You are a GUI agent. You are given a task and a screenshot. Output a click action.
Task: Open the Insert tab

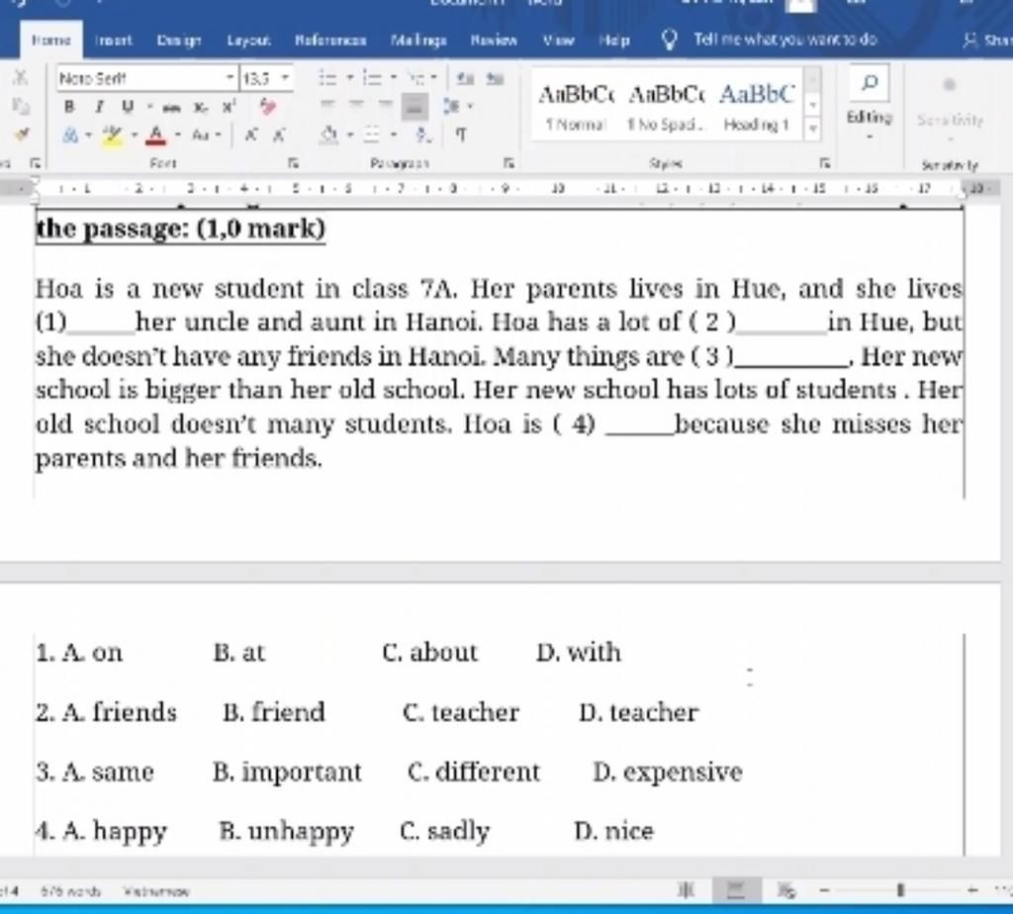tap(114, 40)
